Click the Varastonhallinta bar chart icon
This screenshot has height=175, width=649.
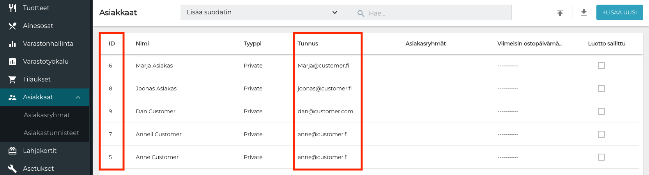(x=12, y=43)
